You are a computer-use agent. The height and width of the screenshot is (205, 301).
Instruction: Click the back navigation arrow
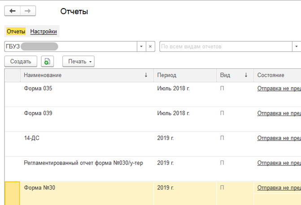click(13, 11)
